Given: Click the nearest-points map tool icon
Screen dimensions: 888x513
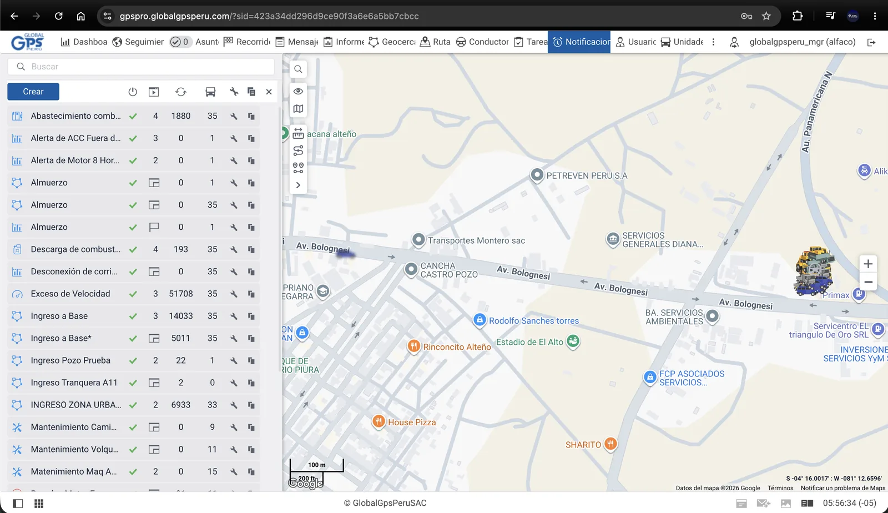Looking at the screenshot, I should (298, 168).
